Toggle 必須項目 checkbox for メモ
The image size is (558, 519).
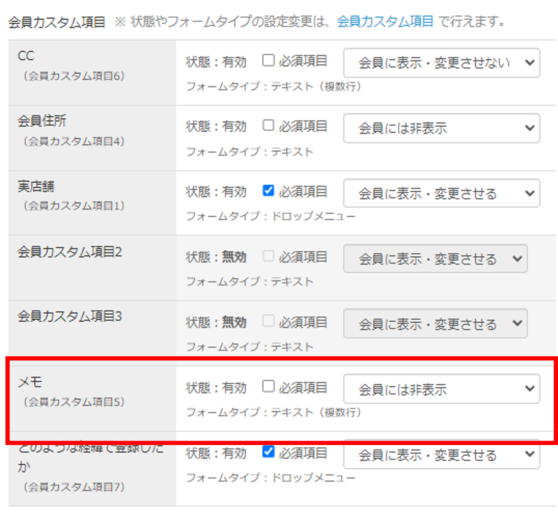(x=268, y=387)
